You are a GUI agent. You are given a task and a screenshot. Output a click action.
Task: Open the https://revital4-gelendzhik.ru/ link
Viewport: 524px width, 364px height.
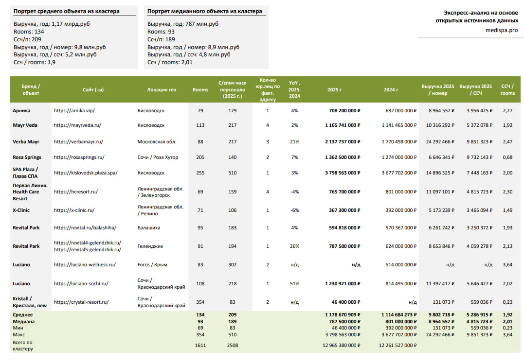click(x=88, y=243)
